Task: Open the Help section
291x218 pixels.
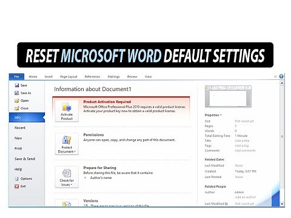Action: coord(18,169)
